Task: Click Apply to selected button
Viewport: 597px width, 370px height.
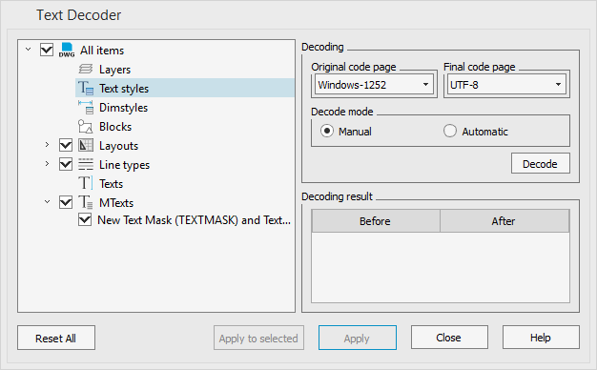Action: click(x=258, y=338)
